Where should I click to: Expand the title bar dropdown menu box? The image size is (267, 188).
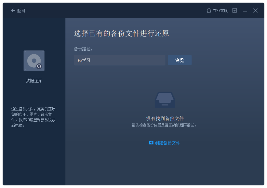click(x=234, y=11)
